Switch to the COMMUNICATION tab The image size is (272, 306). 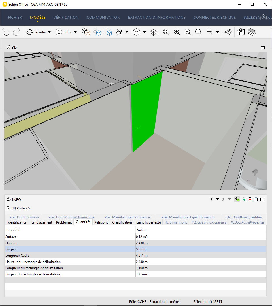click(103, 17)
